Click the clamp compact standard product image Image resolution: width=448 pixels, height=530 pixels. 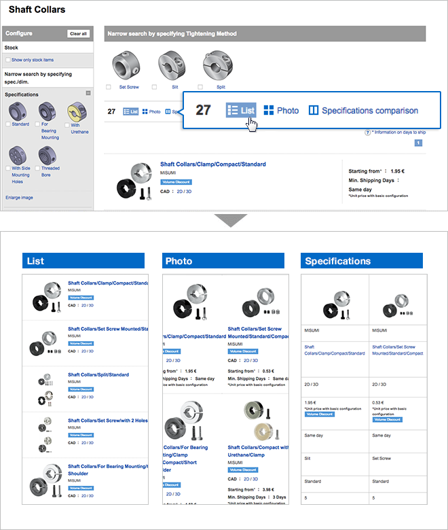134,181
